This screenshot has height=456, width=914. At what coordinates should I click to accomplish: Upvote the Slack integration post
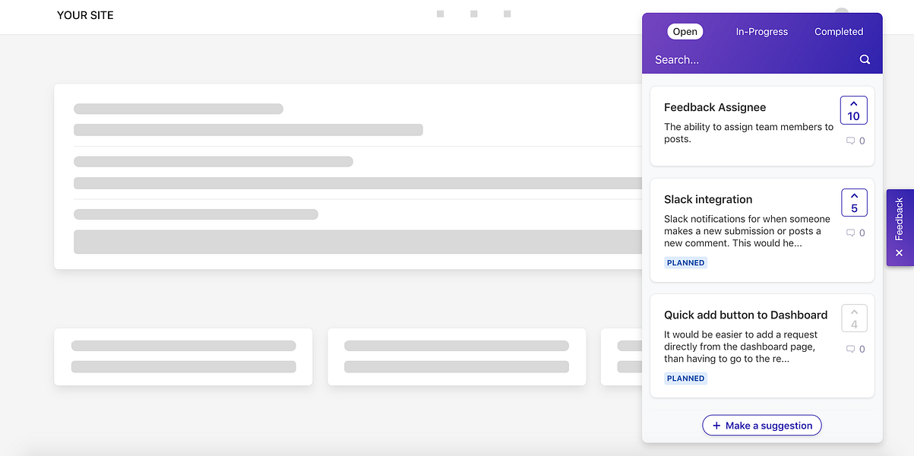[854, 202]
